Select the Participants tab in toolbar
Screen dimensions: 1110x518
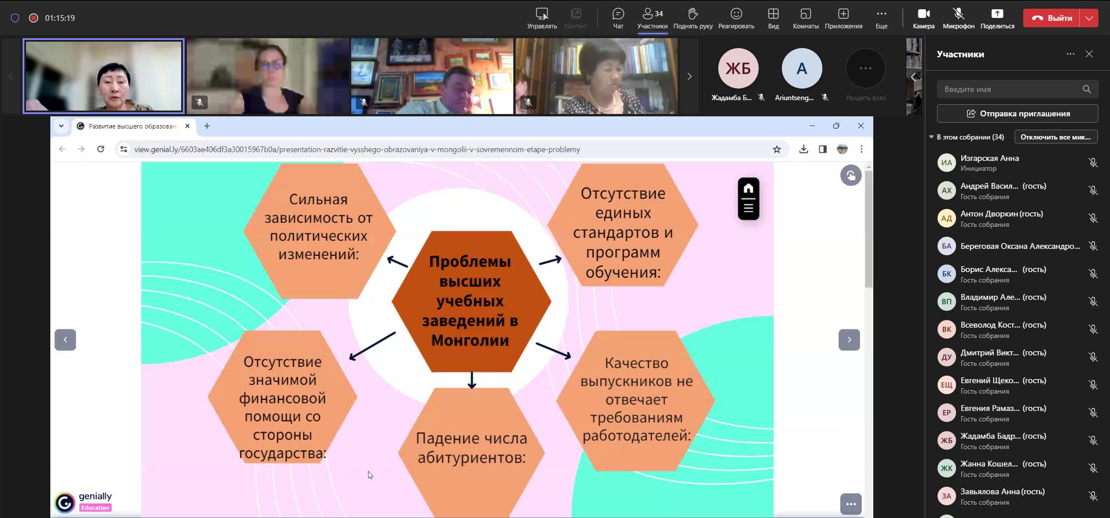point(652,17)
